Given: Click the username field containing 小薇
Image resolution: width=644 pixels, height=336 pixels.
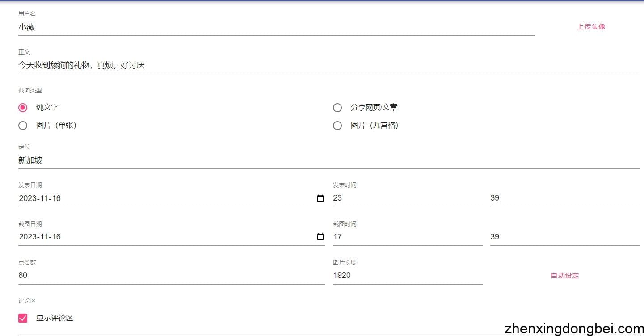Looking at the screenshot, I should click(179, 27).
